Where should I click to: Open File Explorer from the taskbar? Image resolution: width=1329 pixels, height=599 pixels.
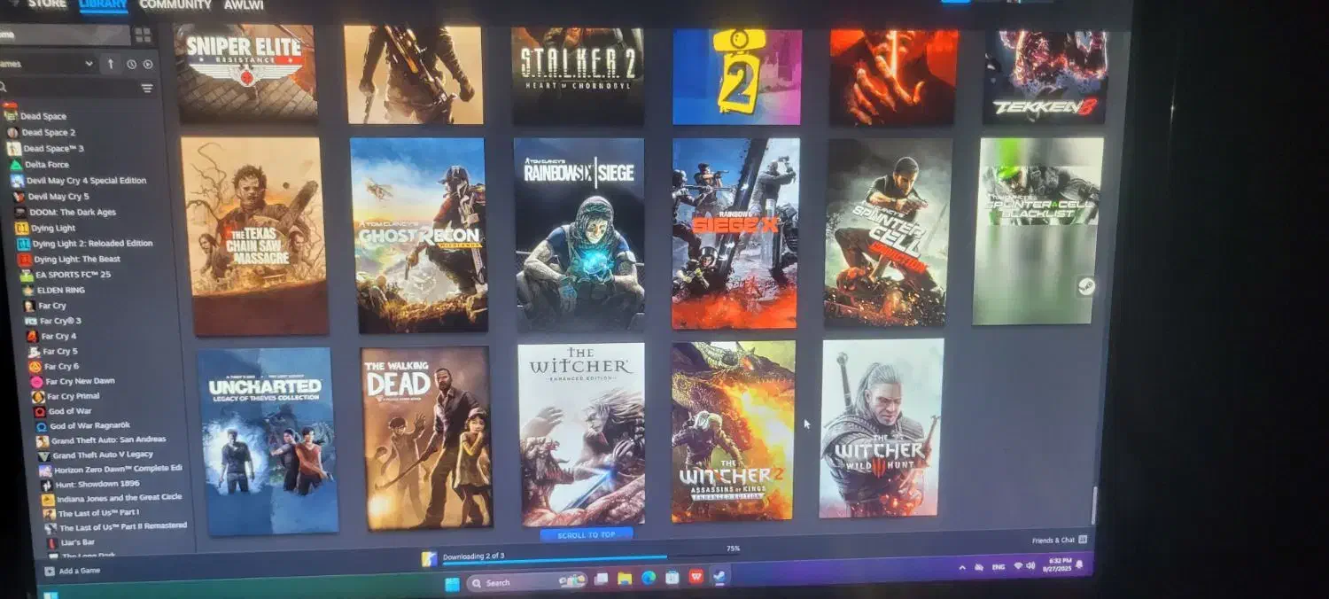click(625, 579)
